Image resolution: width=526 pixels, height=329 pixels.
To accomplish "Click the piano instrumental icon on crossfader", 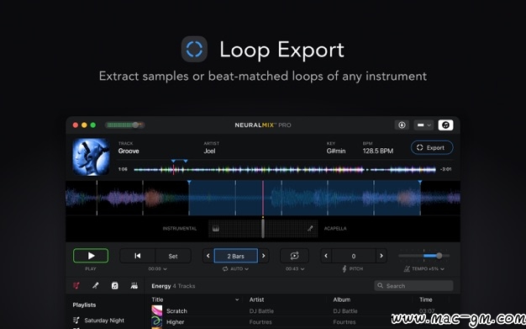I will [216, 229].
